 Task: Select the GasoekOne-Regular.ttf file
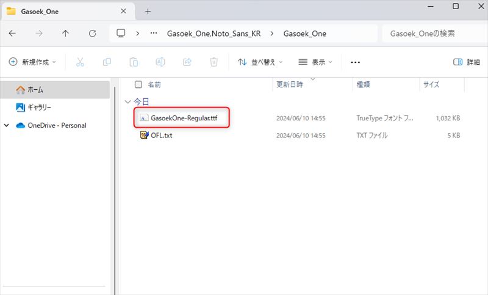pyautogui.click(x=183, y=118)
